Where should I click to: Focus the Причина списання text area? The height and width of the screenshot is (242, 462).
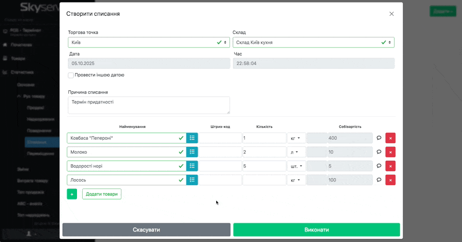pyautogui.click(x=148, y=105)
